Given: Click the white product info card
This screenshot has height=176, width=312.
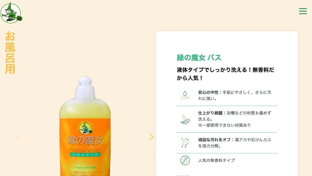Looking at the screenshot, I should click(227, 104).
